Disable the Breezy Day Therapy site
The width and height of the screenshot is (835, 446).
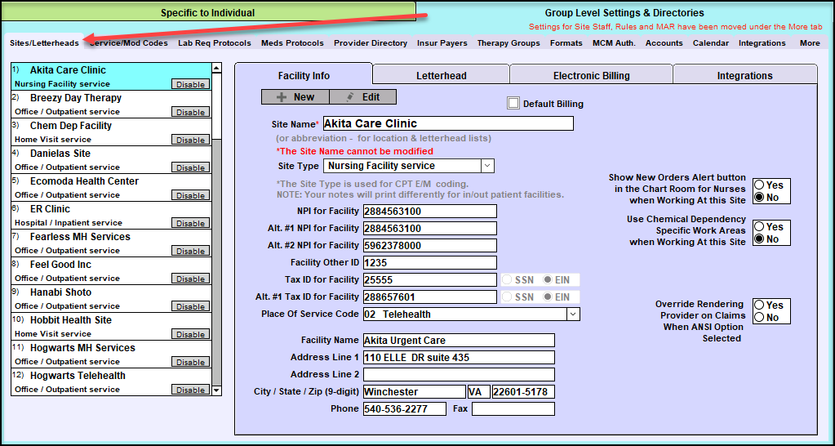[190, 112]
